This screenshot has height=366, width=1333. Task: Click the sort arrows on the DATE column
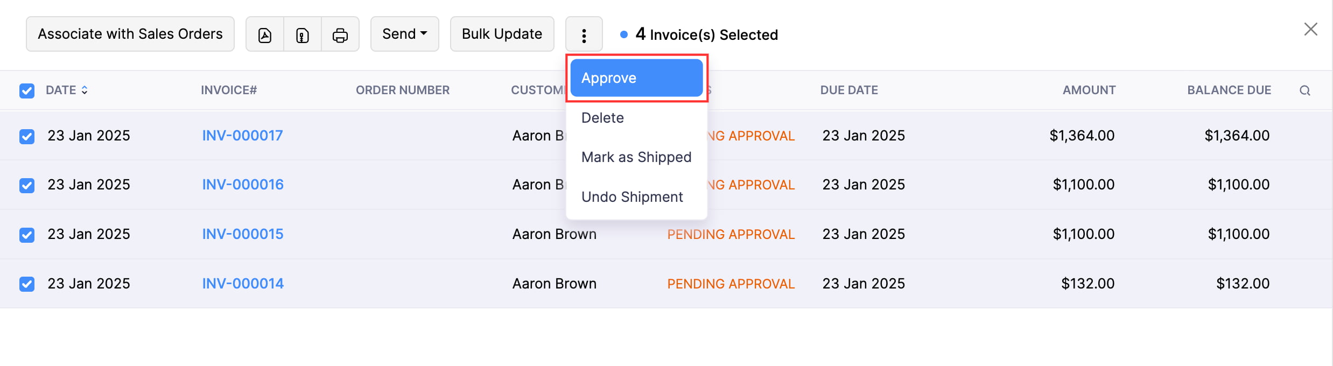pos(85,90)
